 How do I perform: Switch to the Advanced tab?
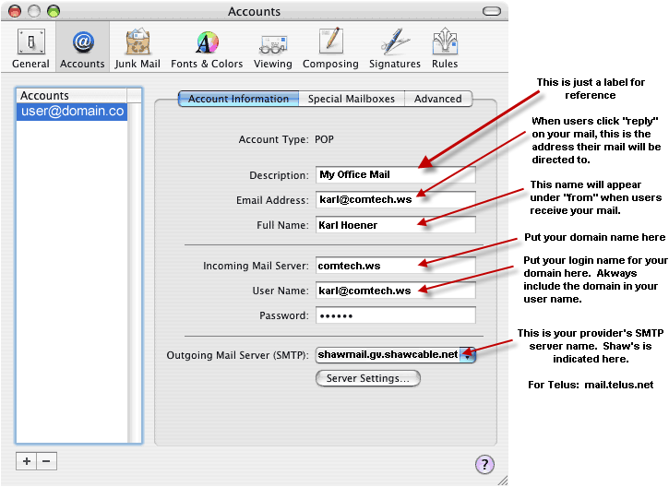pyautogui.click(x=437, y=99)
